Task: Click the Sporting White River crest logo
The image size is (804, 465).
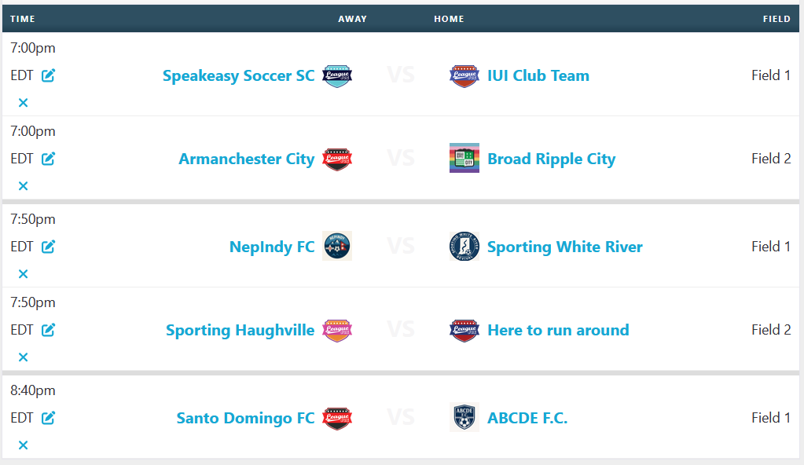Action: click(464, 246)
